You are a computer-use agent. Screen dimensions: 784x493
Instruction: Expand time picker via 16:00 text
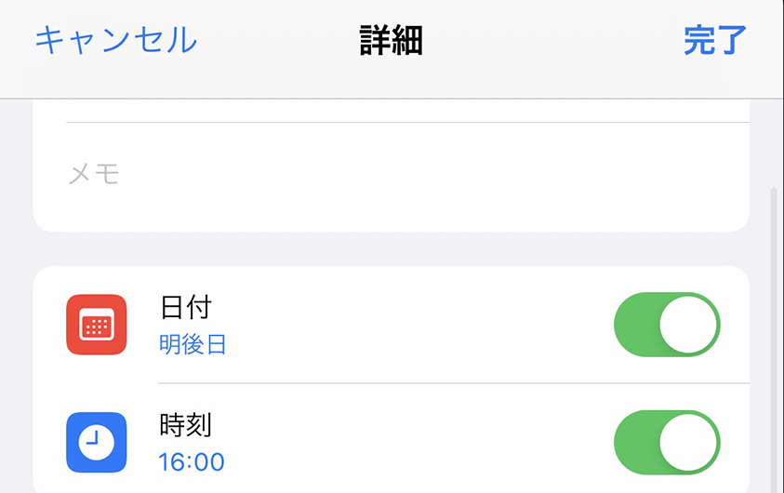(192, 462)
